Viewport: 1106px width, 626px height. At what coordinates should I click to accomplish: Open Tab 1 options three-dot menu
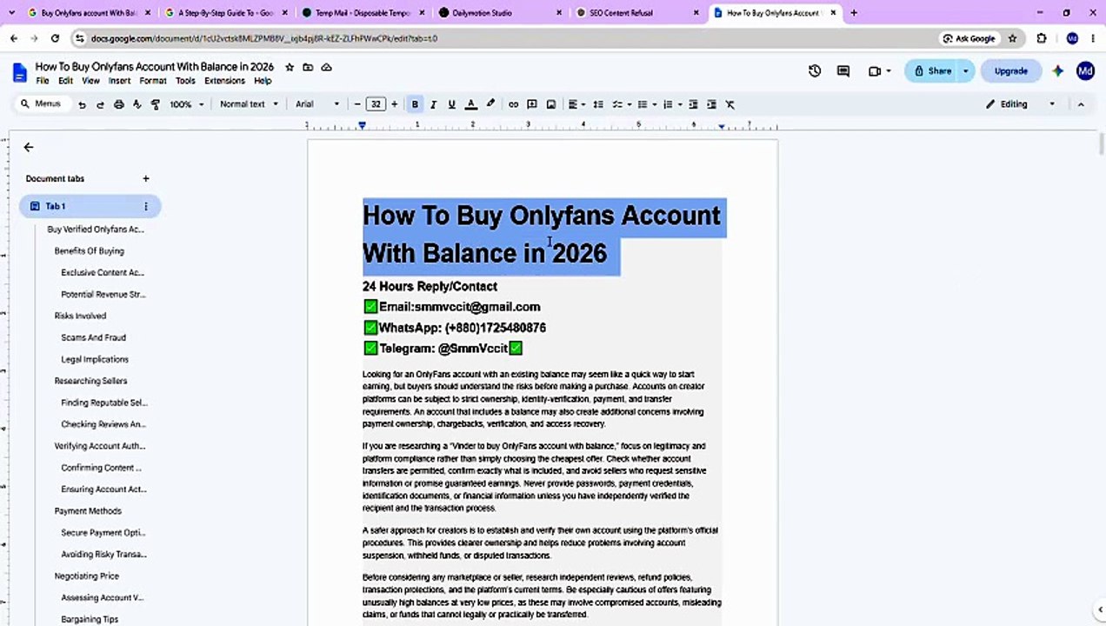(x=146, y=207)
